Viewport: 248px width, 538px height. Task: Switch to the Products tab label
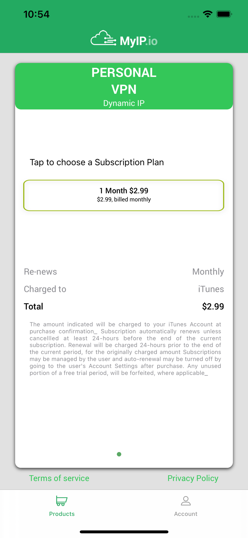point(62,514)
